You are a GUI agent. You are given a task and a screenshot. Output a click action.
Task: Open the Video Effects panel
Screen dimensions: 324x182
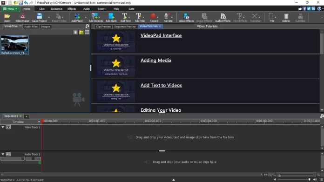point(186,17)
